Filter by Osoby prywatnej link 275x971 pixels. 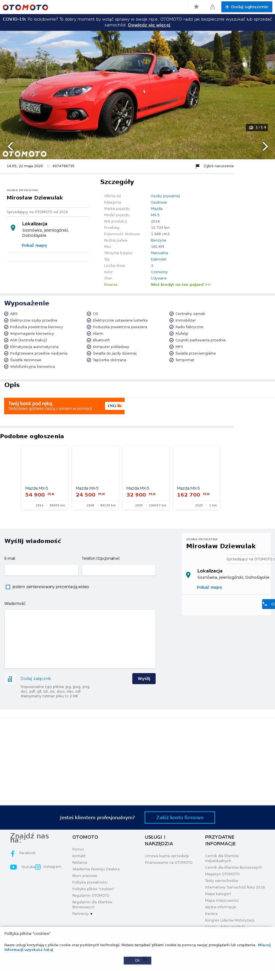(165, 196)
